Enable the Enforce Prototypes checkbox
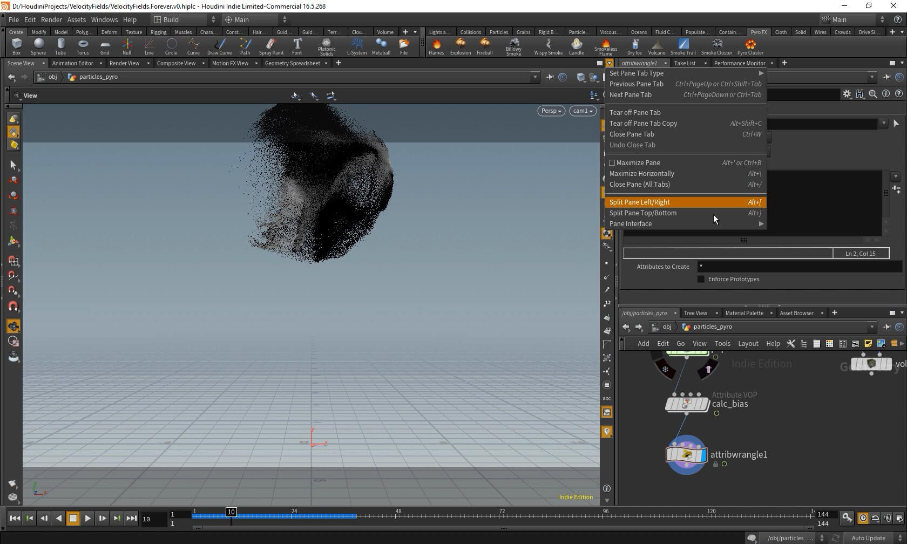 (701, 279)
